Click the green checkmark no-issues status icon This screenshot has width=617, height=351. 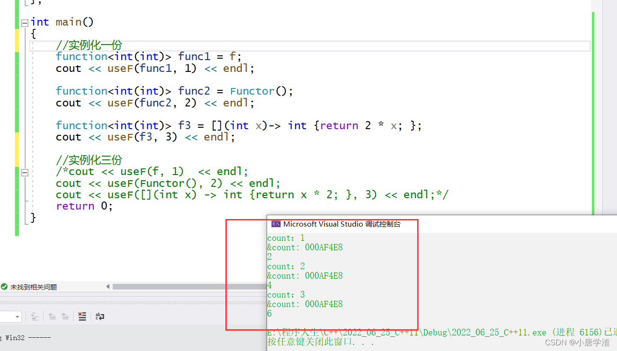[4, 287]
